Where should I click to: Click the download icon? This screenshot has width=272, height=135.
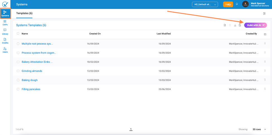(235, 25)
